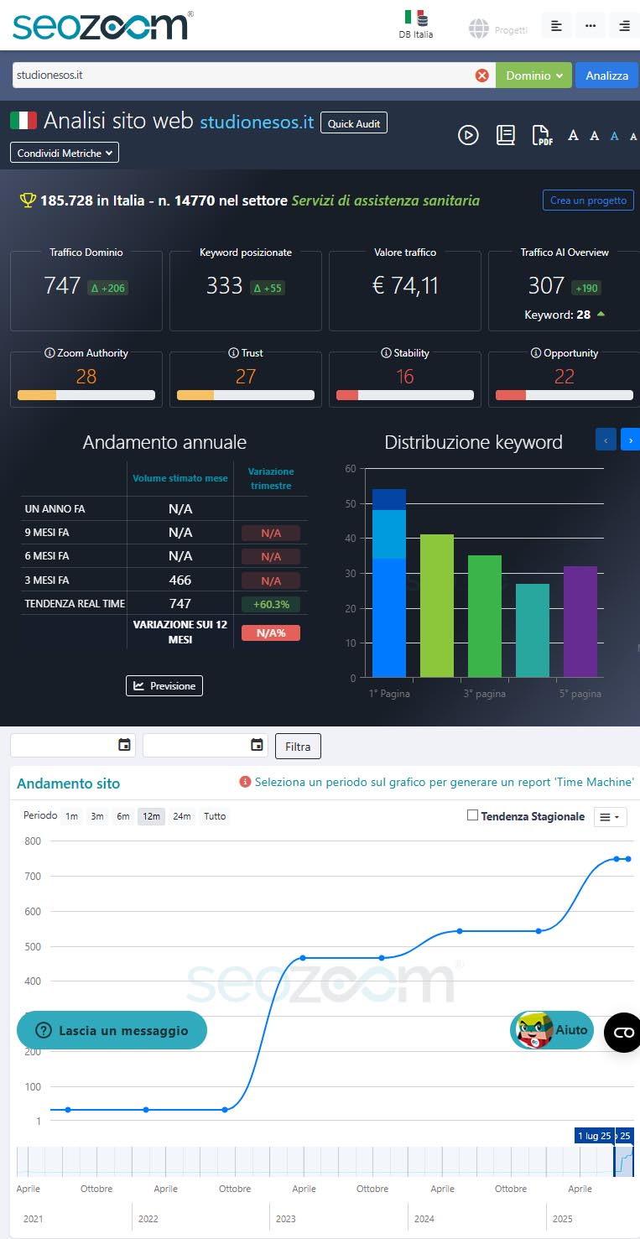
Task: Select the 3m period
Action: (97, 816)
